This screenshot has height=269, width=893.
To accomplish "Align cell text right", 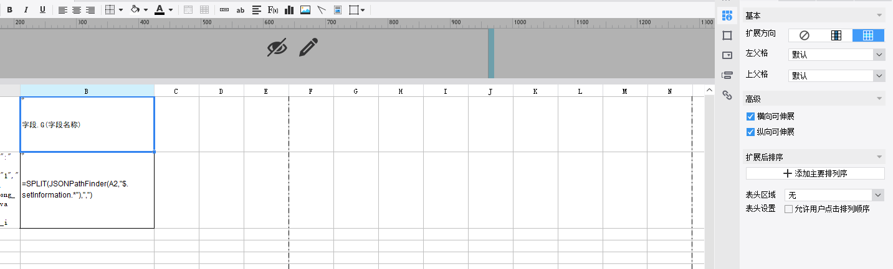I will (x=90, y=10).
